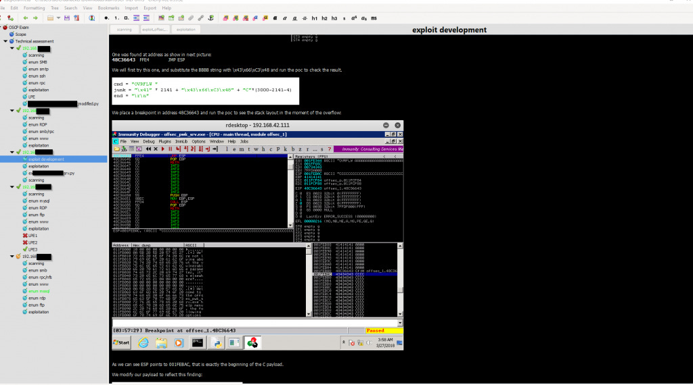This screenshot has width=693, height=385.
Task: Select the Technical assessment node
Action: pyautogui.click(x=35, y=41)
